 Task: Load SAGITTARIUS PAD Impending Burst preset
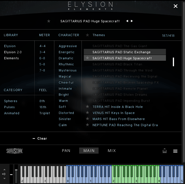pyautogui.click(x=121, y=101)
